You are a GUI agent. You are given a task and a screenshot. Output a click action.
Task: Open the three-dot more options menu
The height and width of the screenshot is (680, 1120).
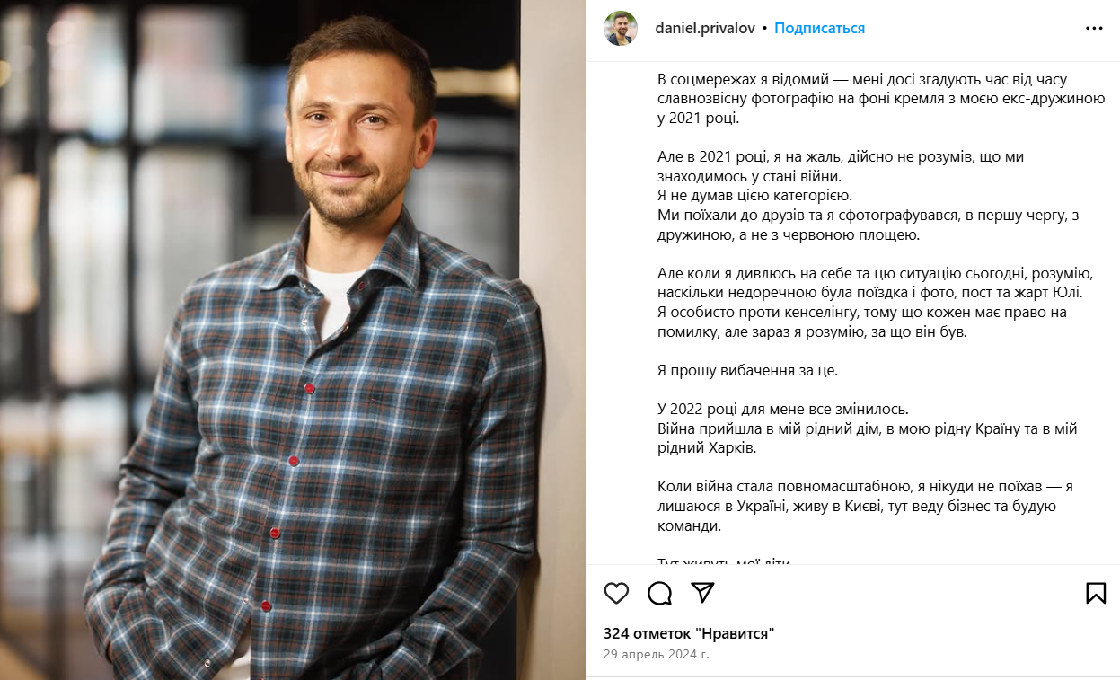[x=1094, y=28]
